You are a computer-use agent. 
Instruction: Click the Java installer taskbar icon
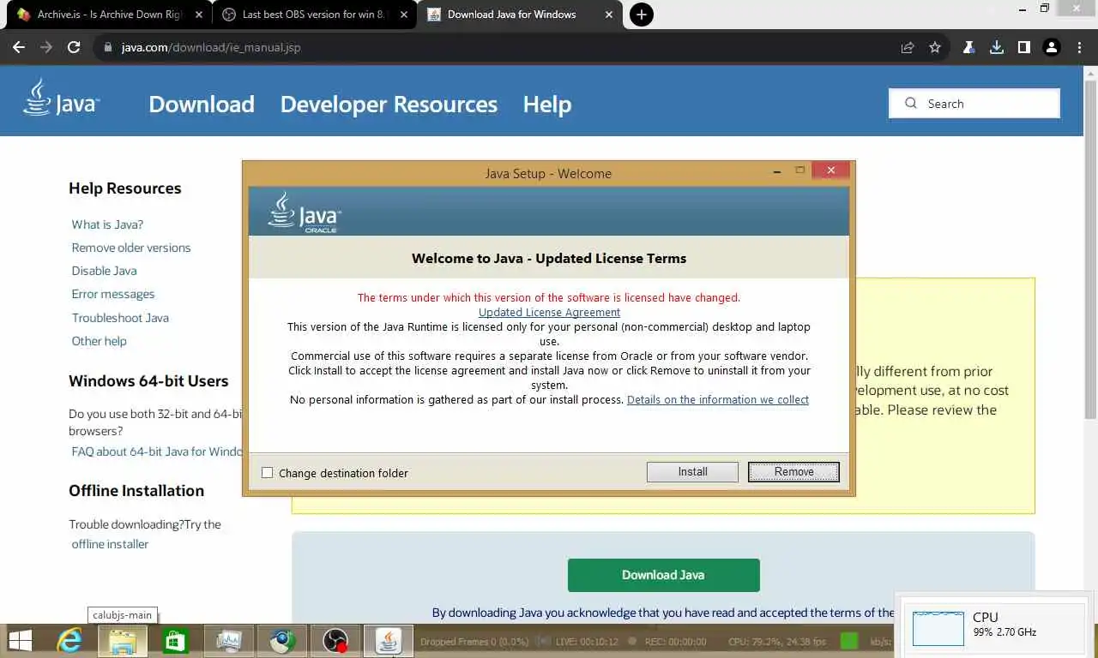[389, 641]
